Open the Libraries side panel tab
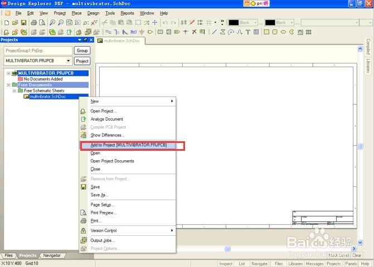Image resolution: width=374 pixels, height=267 pixels. [368, 66]
